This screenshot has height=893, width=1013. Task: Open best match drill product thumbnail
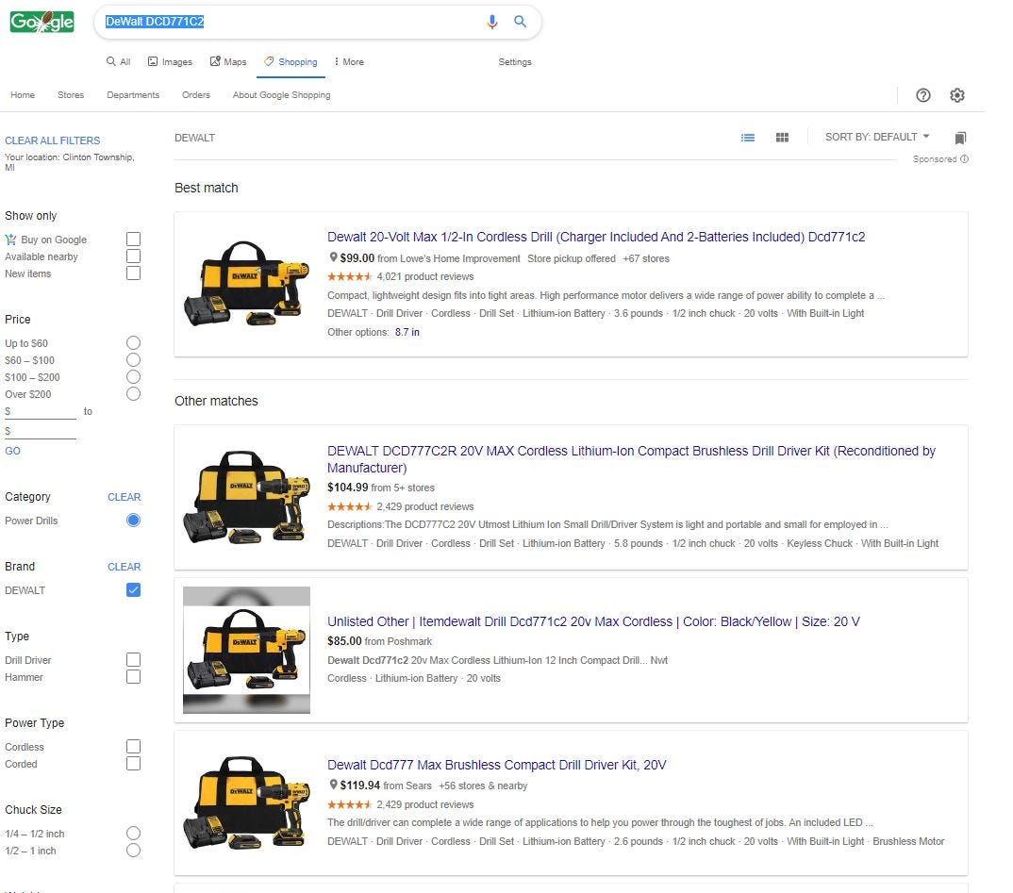coord(247,284)
